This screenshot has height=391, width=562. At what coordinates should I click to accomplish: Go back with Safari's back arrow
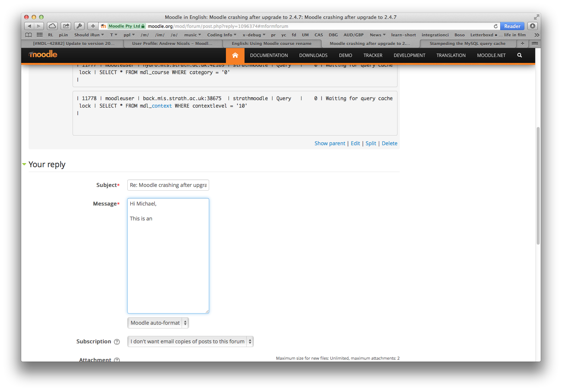pos(29,26)
